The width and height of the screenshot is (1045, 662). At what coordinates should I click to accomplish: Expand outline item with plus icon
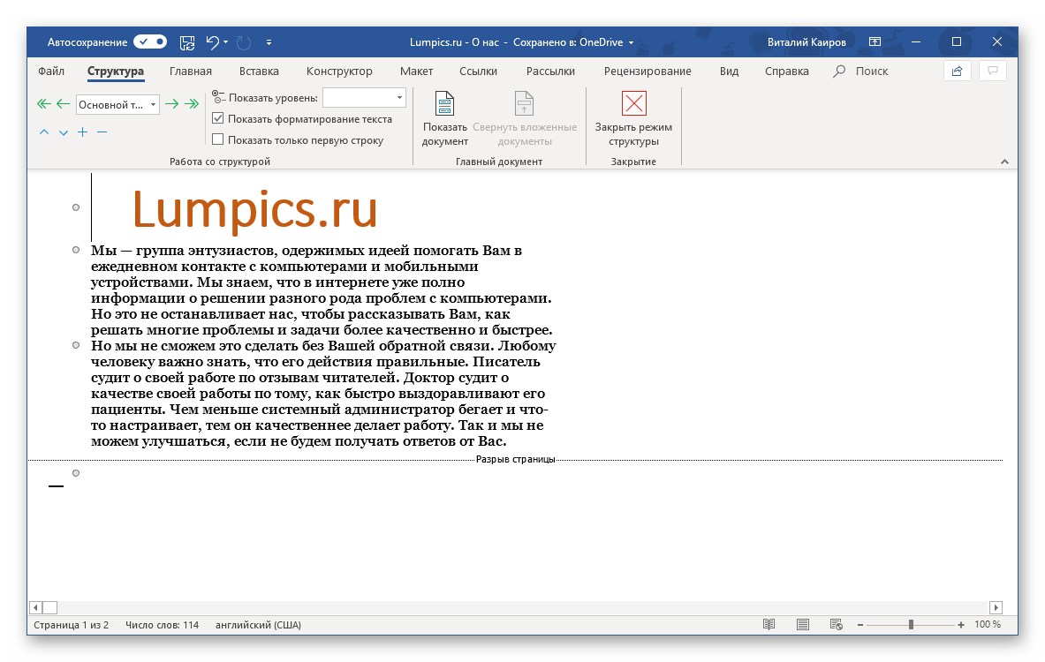82,132
